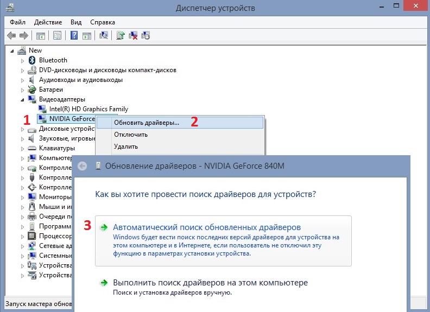Open the Справка menu
430x312 pixels.
103,22
